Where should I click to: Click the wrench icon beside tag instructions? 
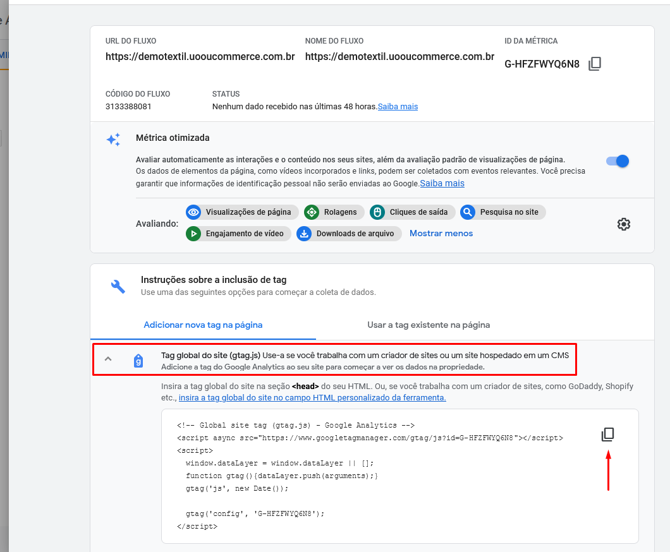coord(118,287)
